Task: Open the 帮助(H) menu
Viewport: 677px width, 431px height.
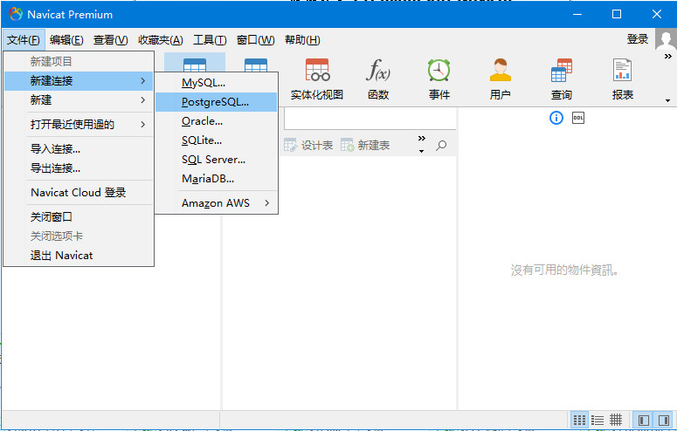Action: (302, 40)
